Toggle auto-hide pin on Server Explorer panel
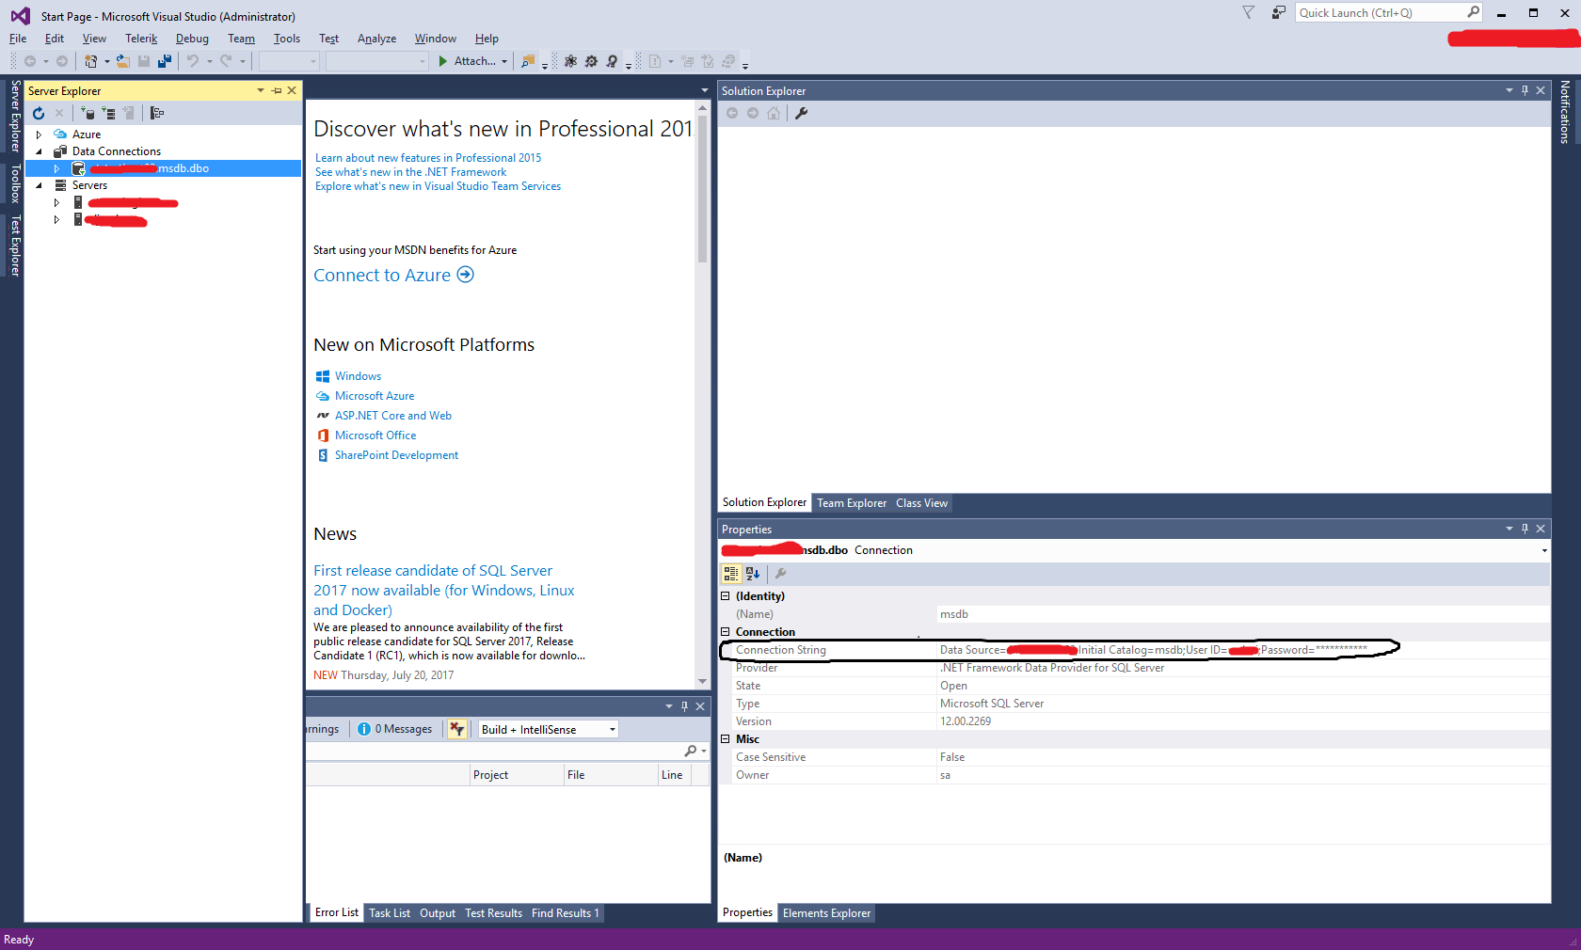This screenshot has height=950, width=1581. pos(277,90)
